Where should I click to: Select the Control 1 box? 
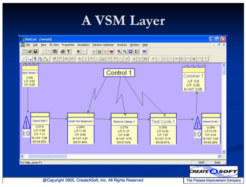pos(119,72)
